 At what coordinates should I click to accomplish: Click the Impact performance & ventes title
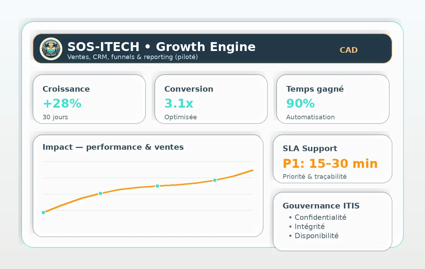point(113,147)
